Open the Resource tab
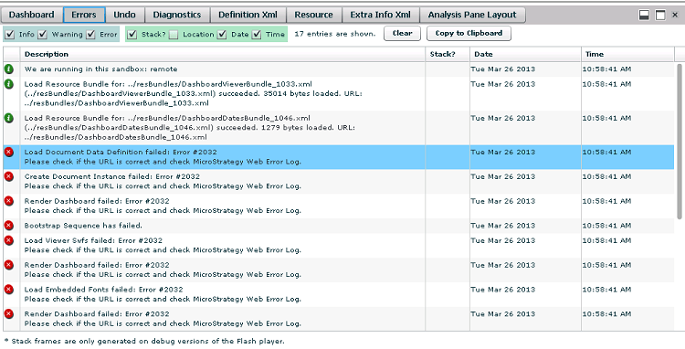Image resolution: width=685 pixels, height=349 pixels. 313,15
